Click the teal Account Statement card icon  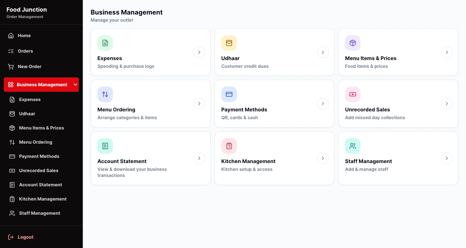(105, 146)
